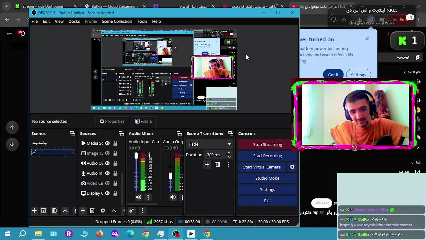Open the Docks menu
Screen dimensions: 426x240
click(74, 21)
